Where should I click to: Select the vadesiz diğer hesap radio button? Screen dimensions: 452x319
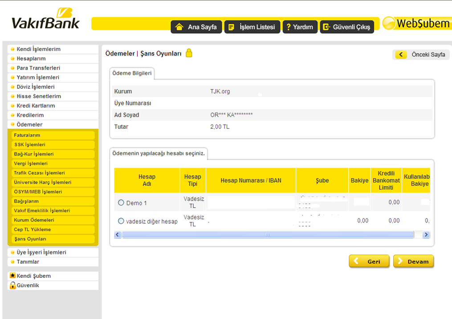tap(121, 221)
